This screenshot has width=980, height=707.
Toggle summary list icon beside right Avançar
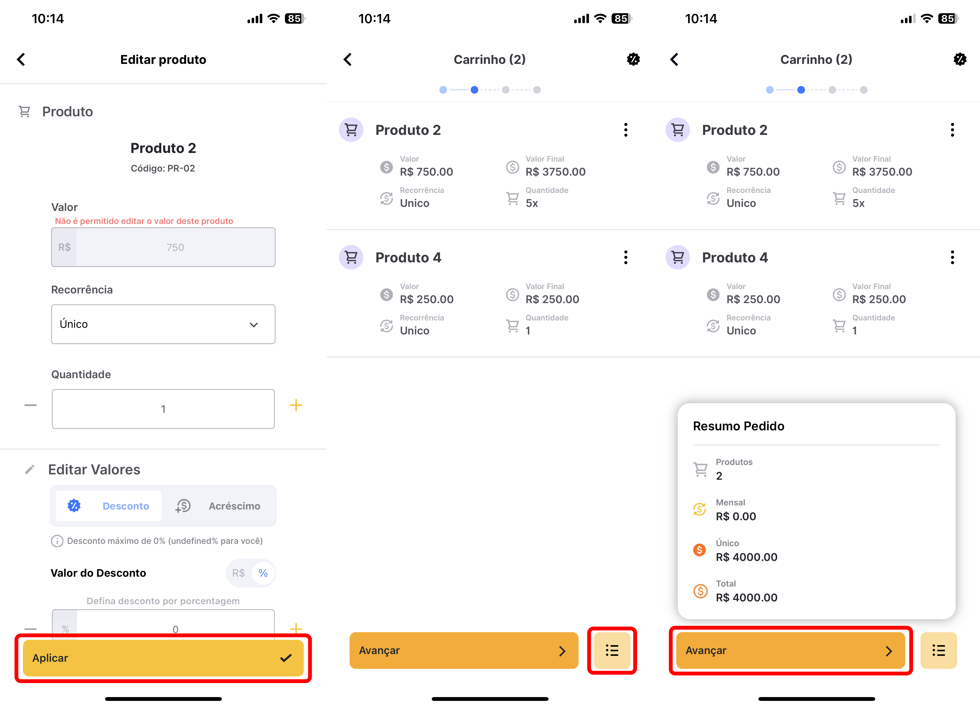pyautogui.click(x=939, y=651)
